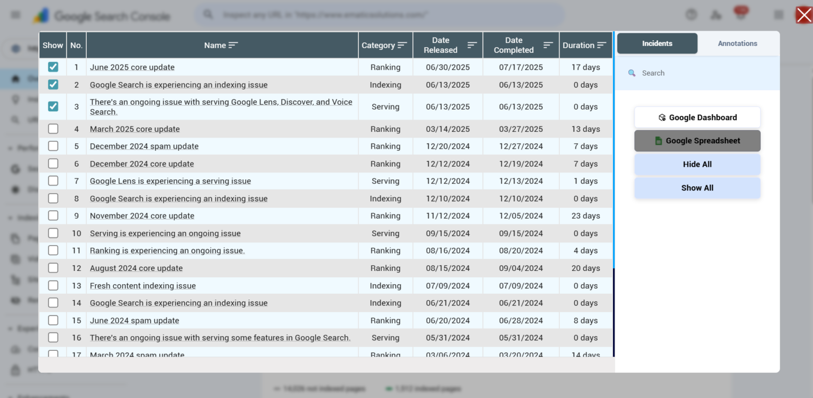Check the December 2024 spam update box
This screenshot has width=813, height=398.
coord(53,146)
